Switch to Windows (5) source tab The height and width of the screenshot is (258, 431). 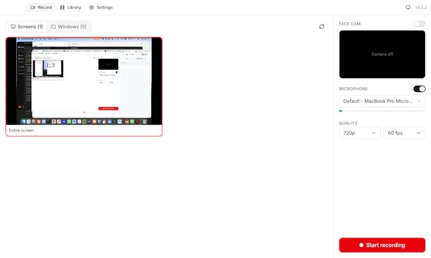click(x=69, y=26)
